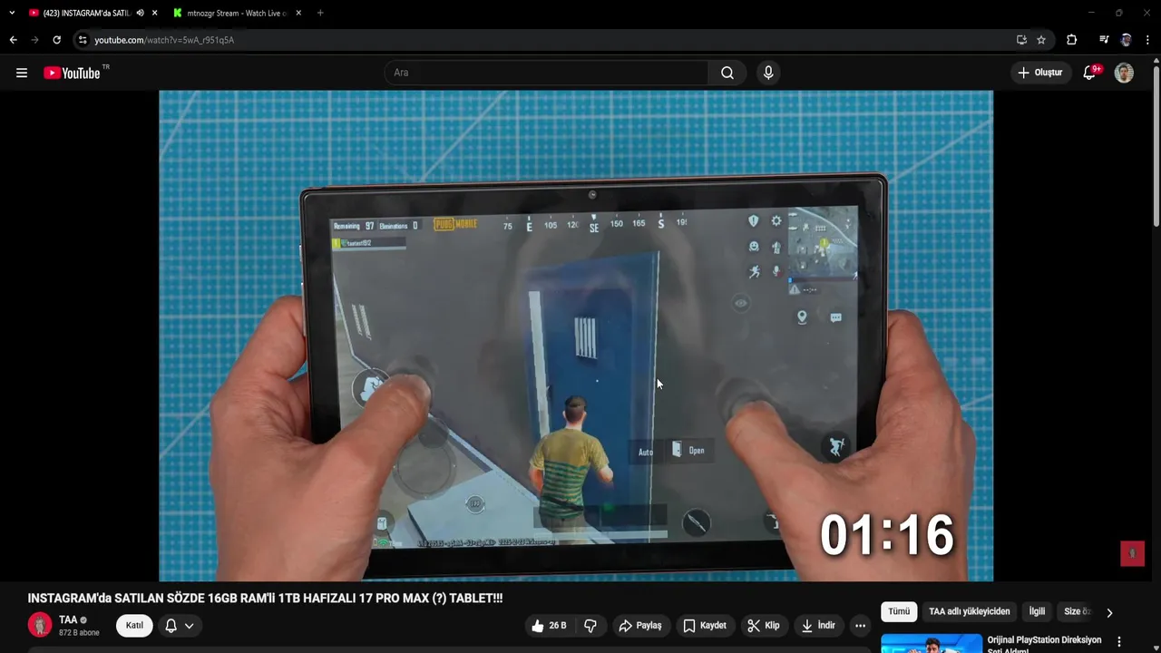Open the TAA channel avatar
The height and width of the screenshot is (653, 1161).
coord(40,625)
